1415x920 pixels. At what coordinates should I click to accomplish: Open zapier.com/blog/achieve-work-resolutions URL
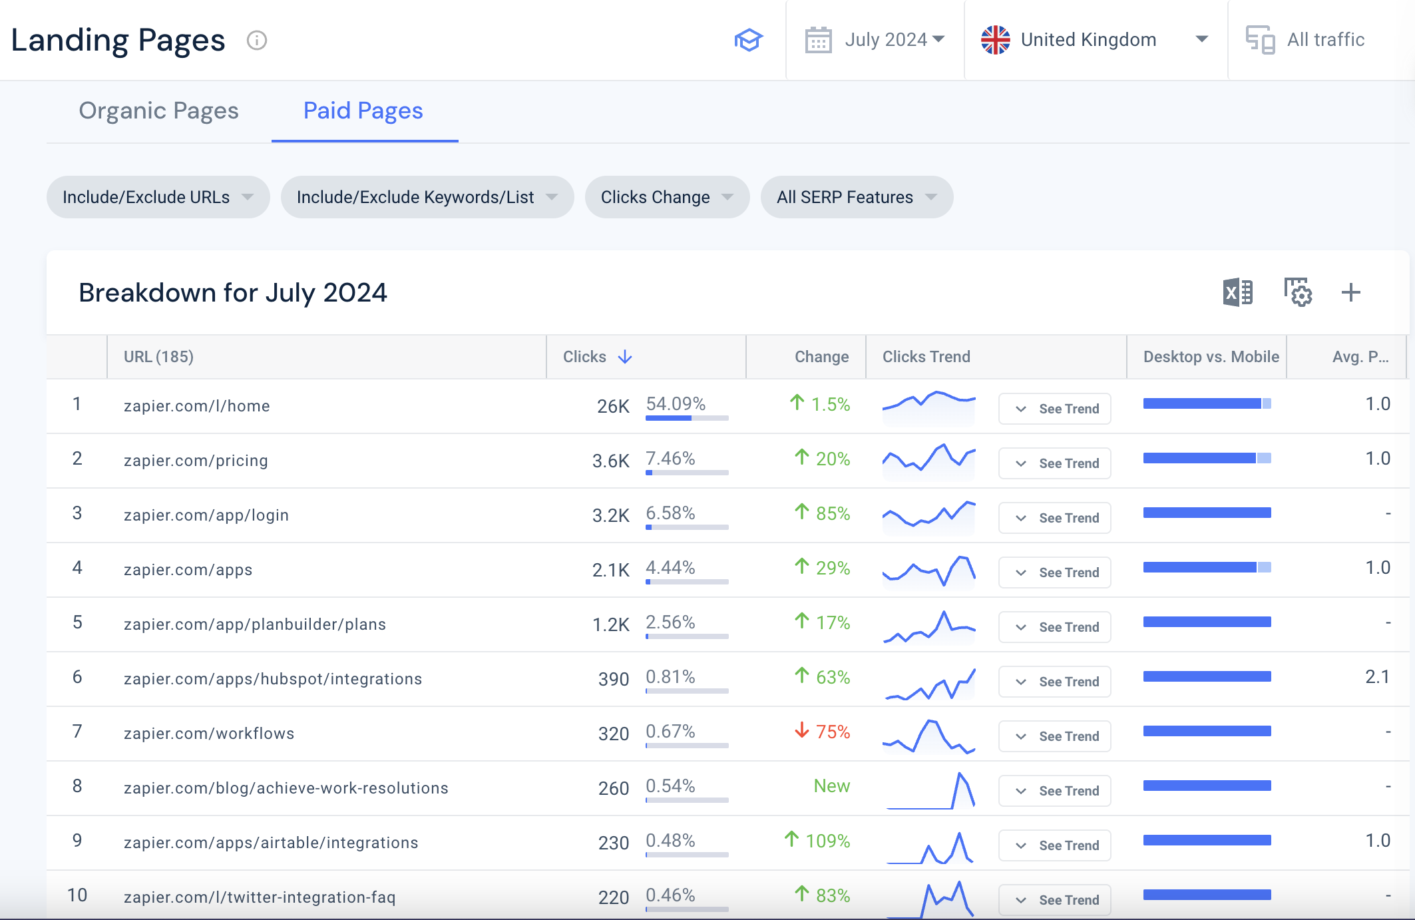pos(286,788)
